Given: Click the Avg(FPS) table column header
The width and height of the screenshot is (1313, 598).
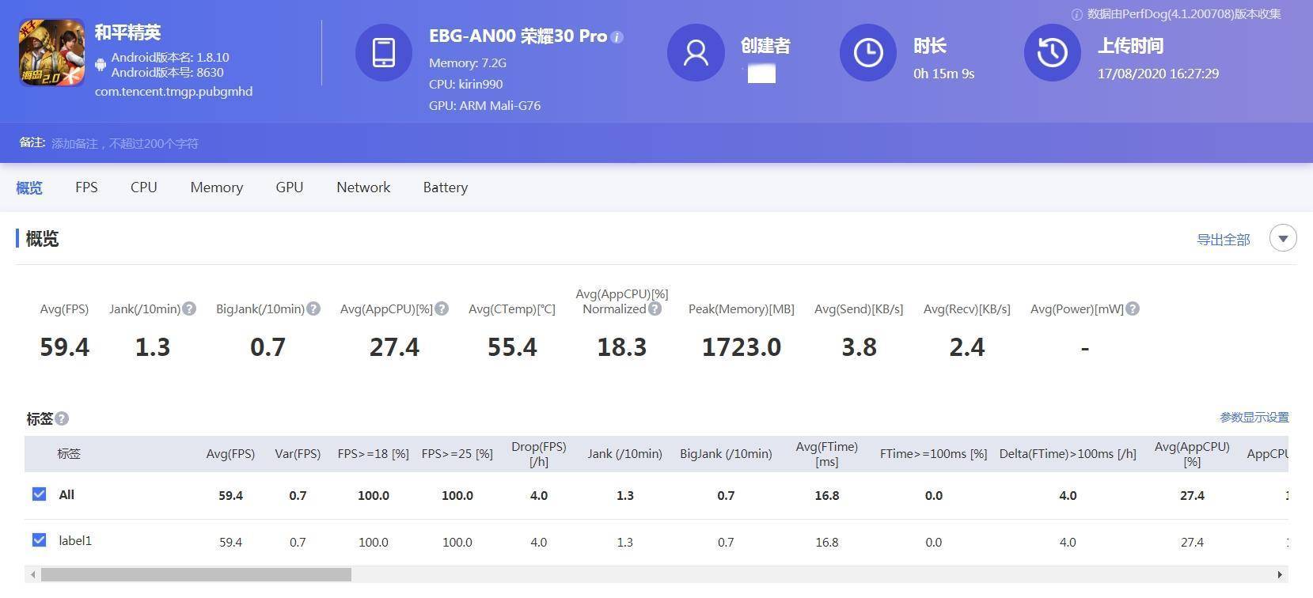Looking at the screenshot, I should tap(230, 454).
